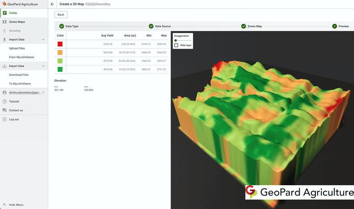Viewport: 354px width, 209px height.
Task: Click elevation min value 221.189
Action: (59, 90)
